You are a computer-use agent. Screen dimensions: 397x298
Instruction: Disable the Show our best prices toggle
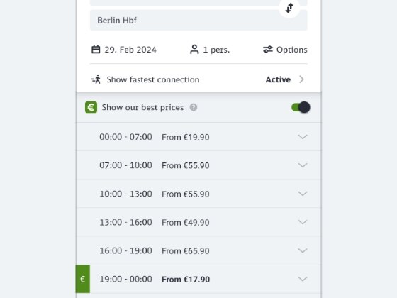point(301,107)
